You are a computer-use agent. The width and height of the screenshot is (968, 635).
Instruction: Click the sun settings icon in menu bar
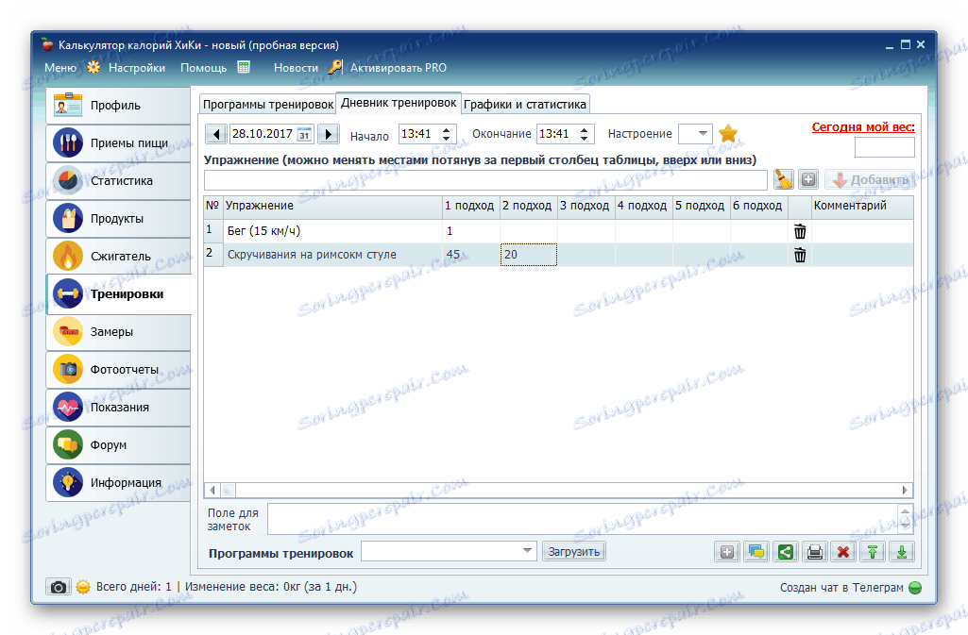coord(93,67)
